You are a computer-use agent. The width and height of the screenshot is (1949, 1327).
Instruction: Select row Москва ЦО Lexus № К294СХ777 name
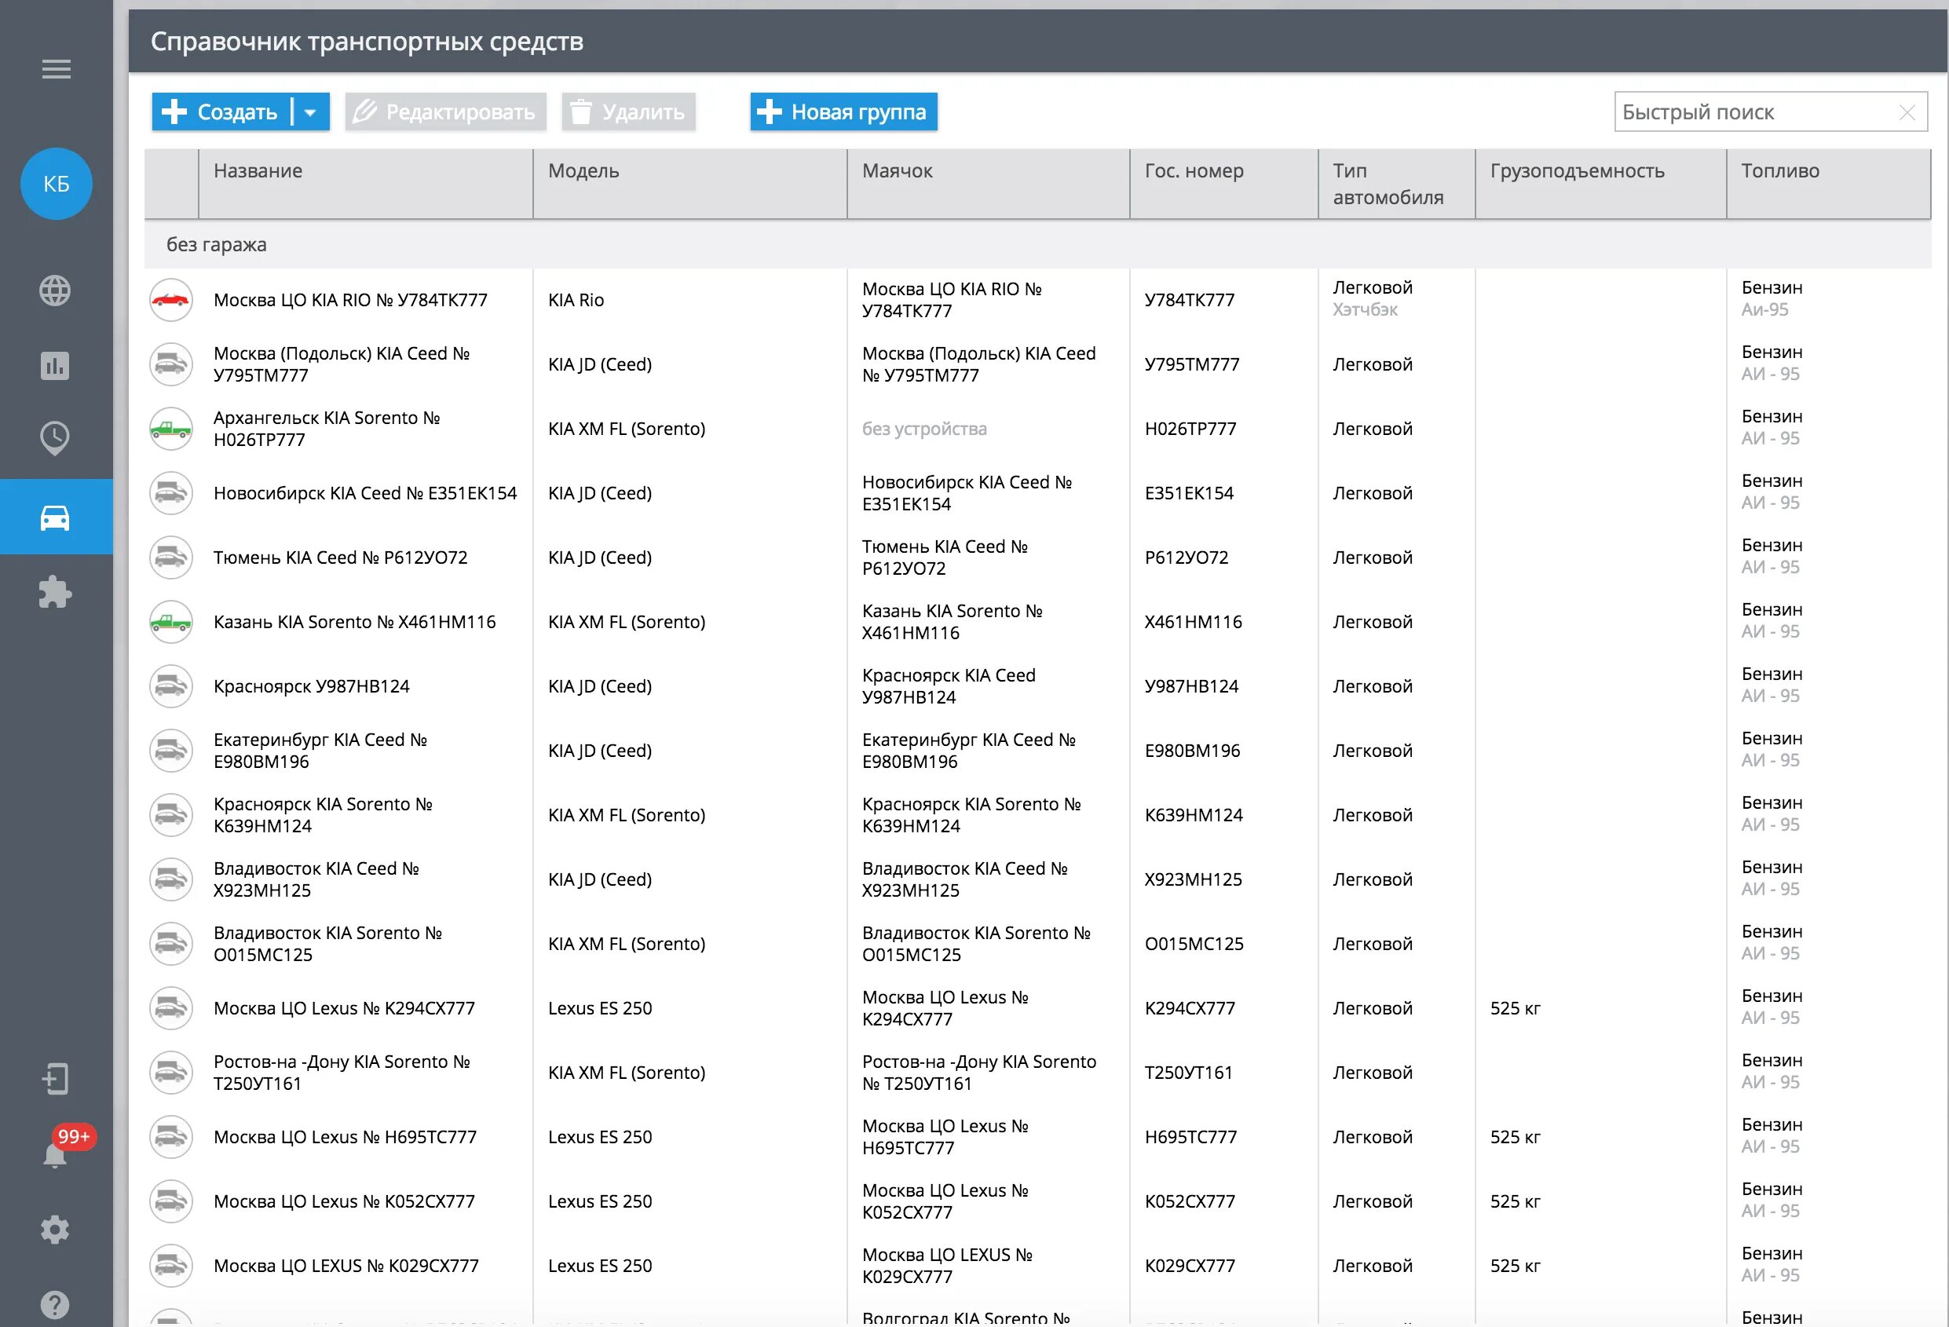[x=344, y=1008]
